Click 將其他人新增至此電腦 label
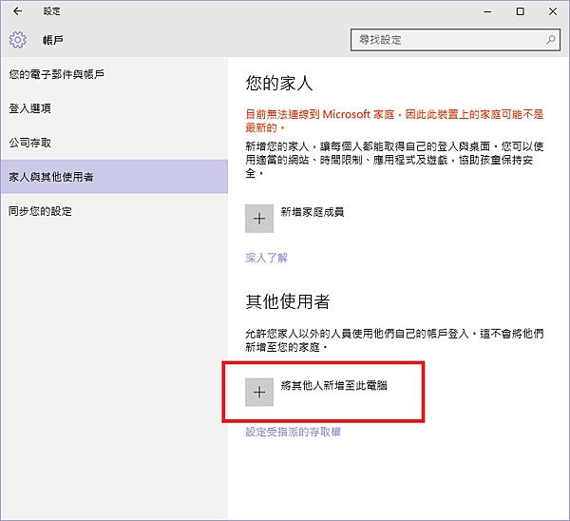This screenshot has width=570, height=521. (x=333, y=385)
